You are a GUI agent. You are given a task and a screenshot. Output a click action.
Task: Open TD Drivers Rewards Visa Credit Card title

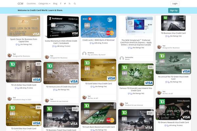click(173, 122)
